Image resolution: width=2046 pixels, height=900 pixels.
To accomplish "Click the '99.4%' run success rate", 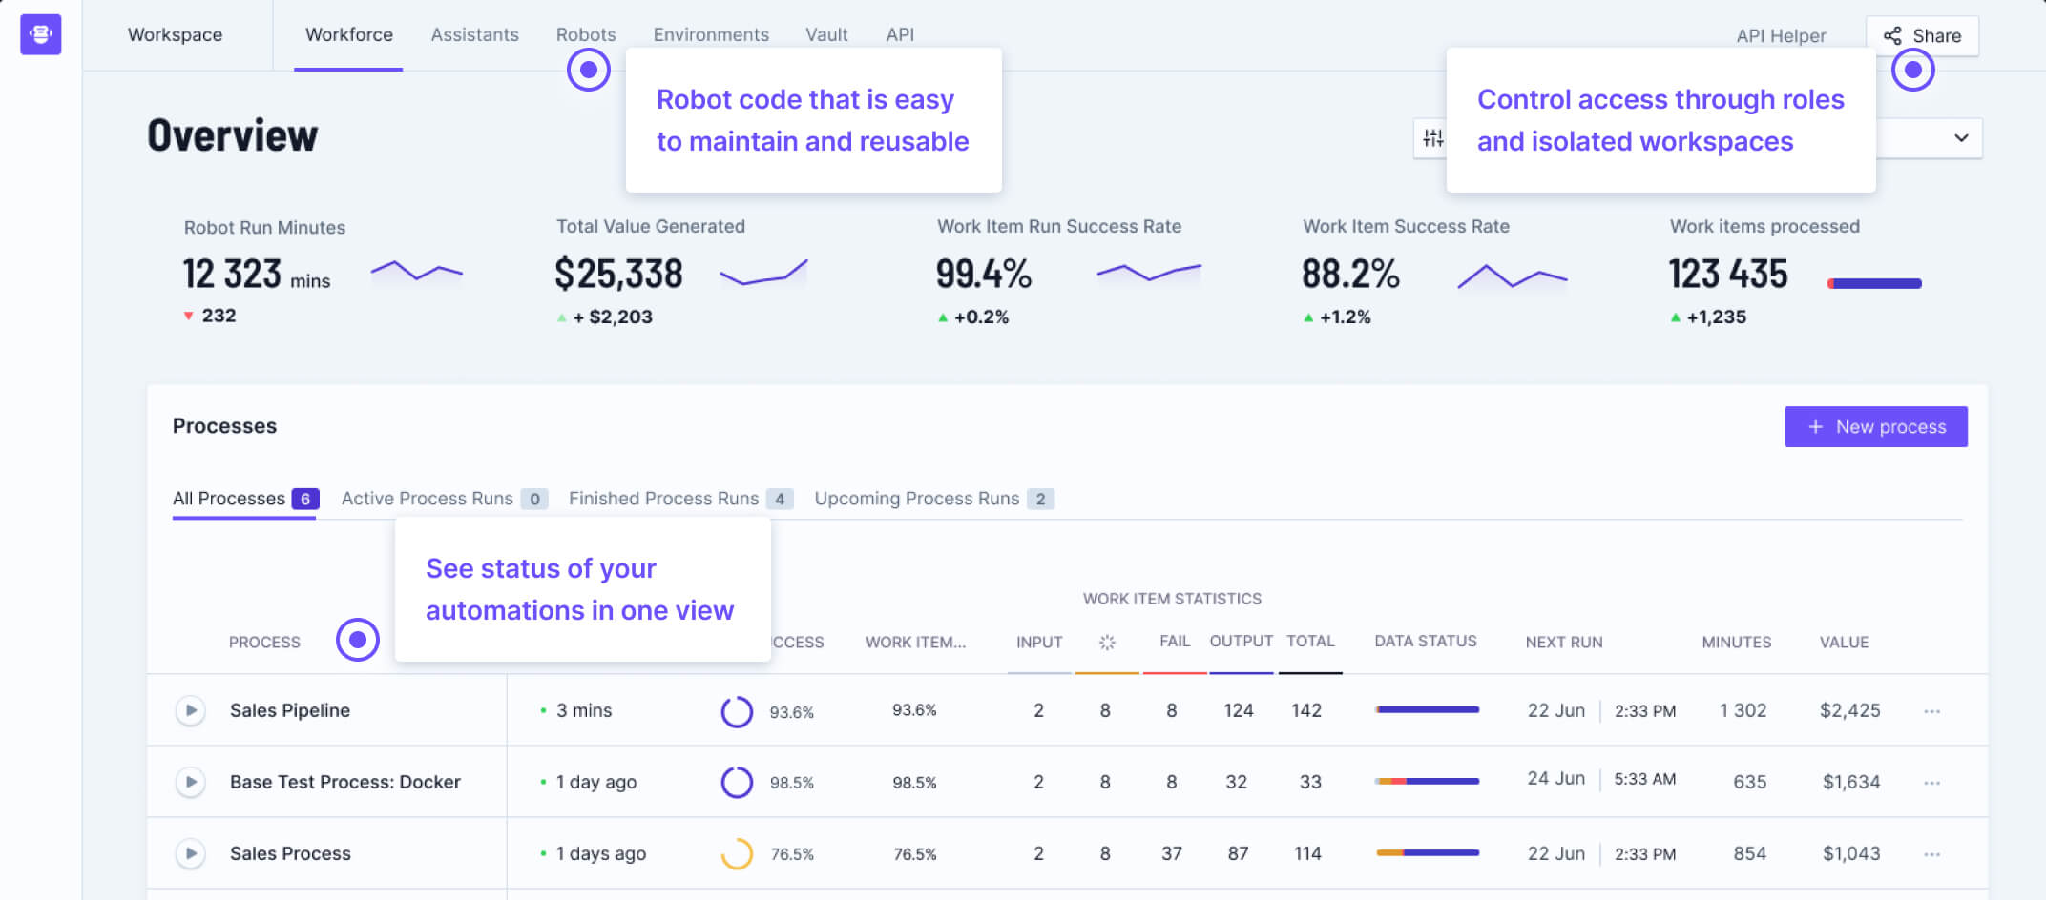I will [x=983, y=274].
